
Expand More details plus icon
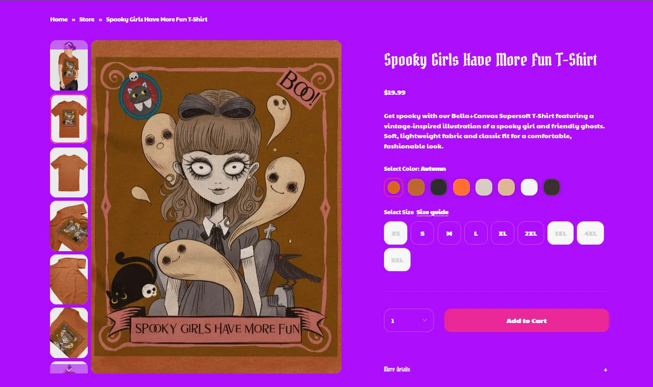(x=605, y=370)
